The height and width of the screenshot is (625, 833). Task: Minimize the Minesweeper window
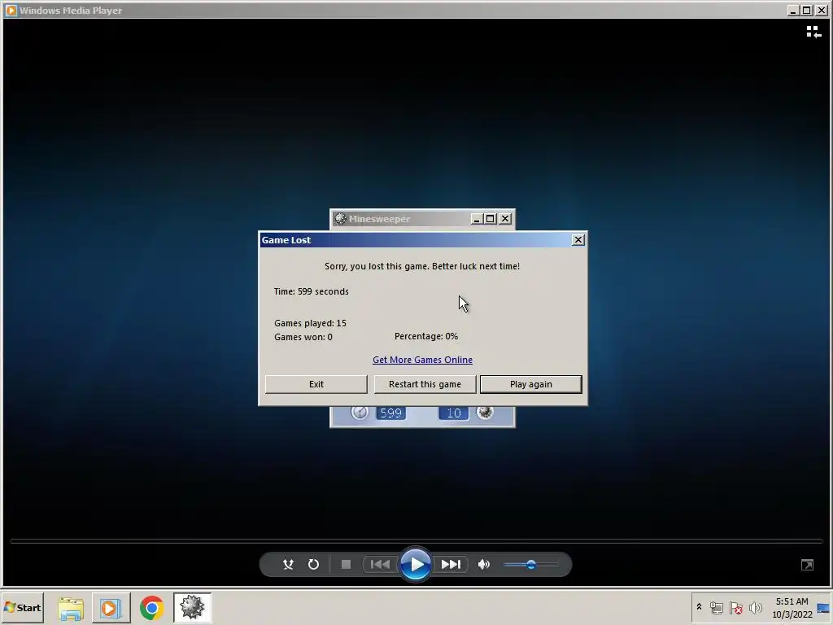point(477,218)
